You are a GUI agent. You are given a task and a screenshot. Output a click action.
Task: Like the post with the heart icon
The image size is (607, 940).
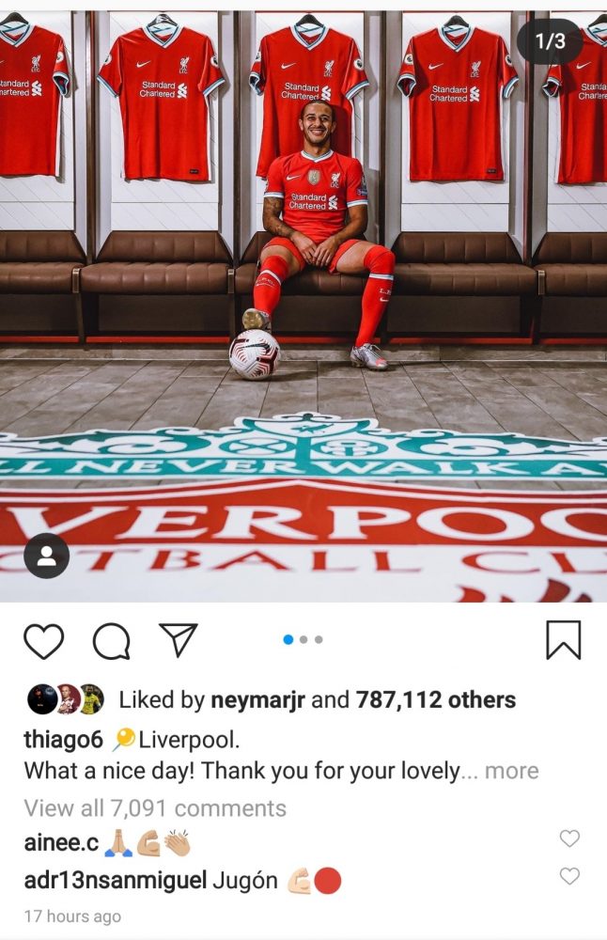point(44,641)
